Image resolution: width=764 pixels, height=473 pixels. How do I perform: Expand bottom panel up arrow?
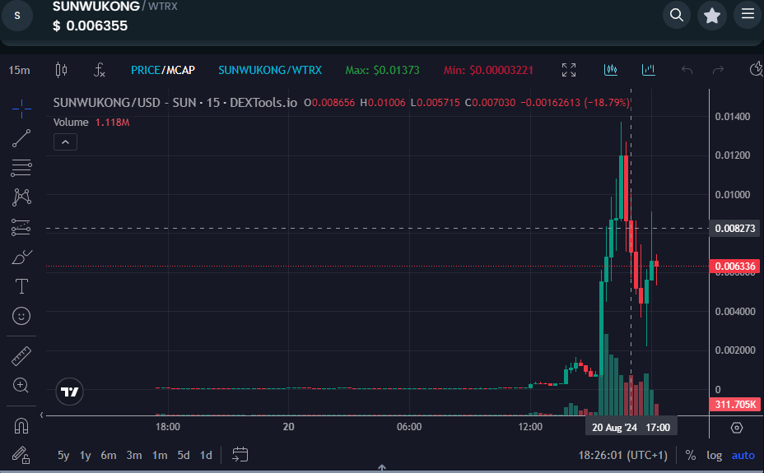382,467
